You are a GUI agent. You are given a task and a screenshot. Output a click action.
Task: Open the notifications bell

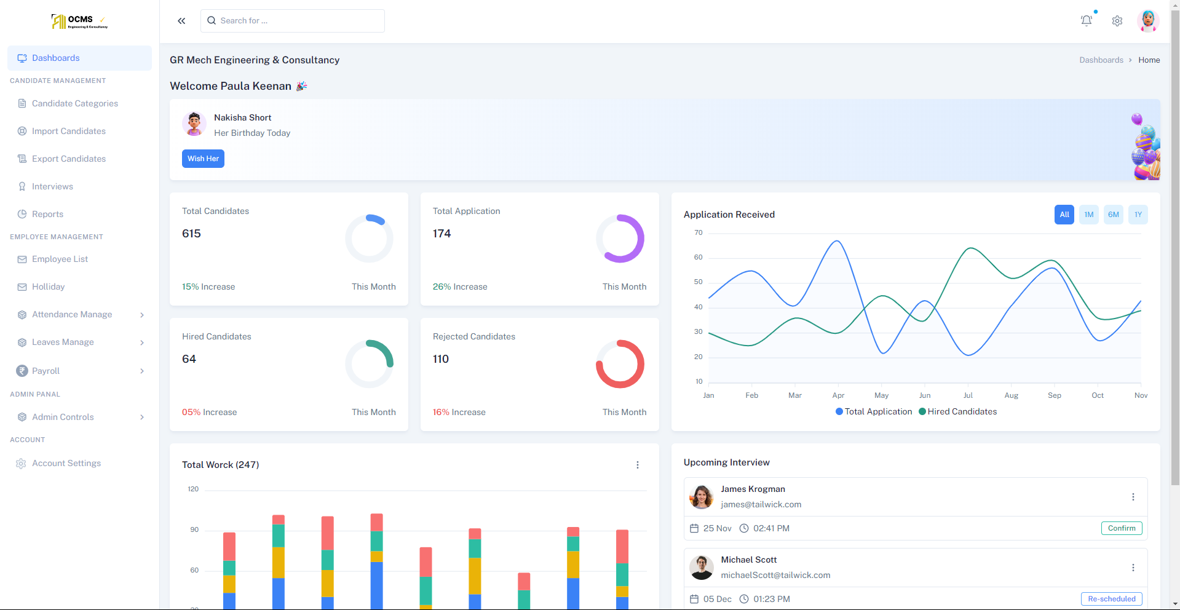click(x=1087, y=21)
